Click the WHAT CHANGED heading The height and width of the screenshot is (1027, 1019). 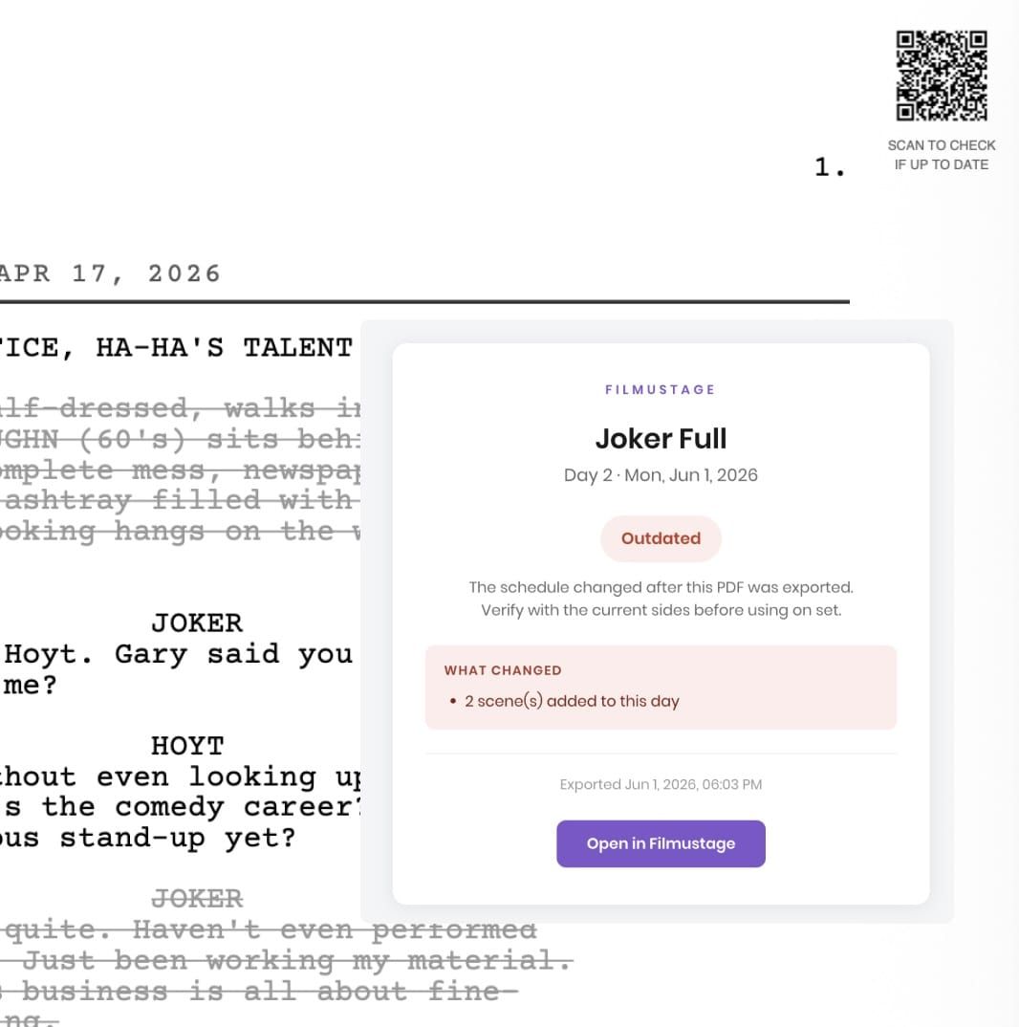503,670
